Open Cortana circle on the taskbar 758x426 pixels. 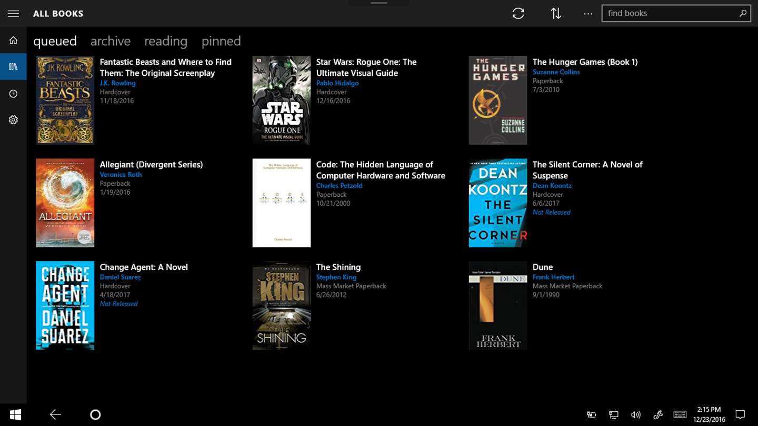pos(95,414)
